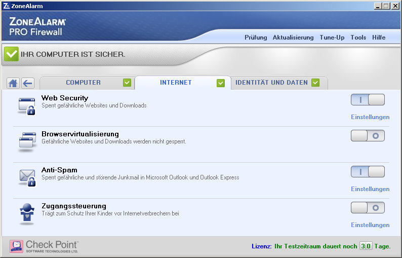Open the Tune-Up menu
402x258 pixels.
tap(332, 38)
